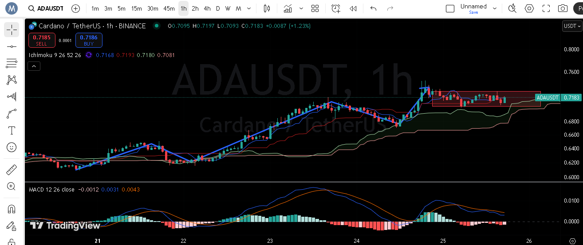Collapse the indicator legend chevron
Image resolution: width=583 pixels, height=245 pixels.
pos(34,66)
